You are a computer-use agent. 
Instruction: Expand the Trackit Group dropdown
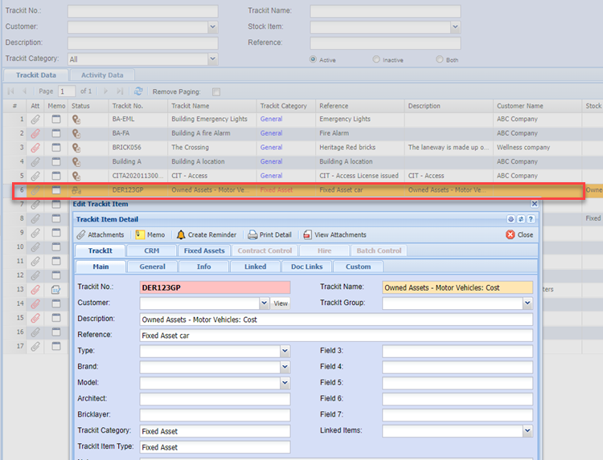527,303
